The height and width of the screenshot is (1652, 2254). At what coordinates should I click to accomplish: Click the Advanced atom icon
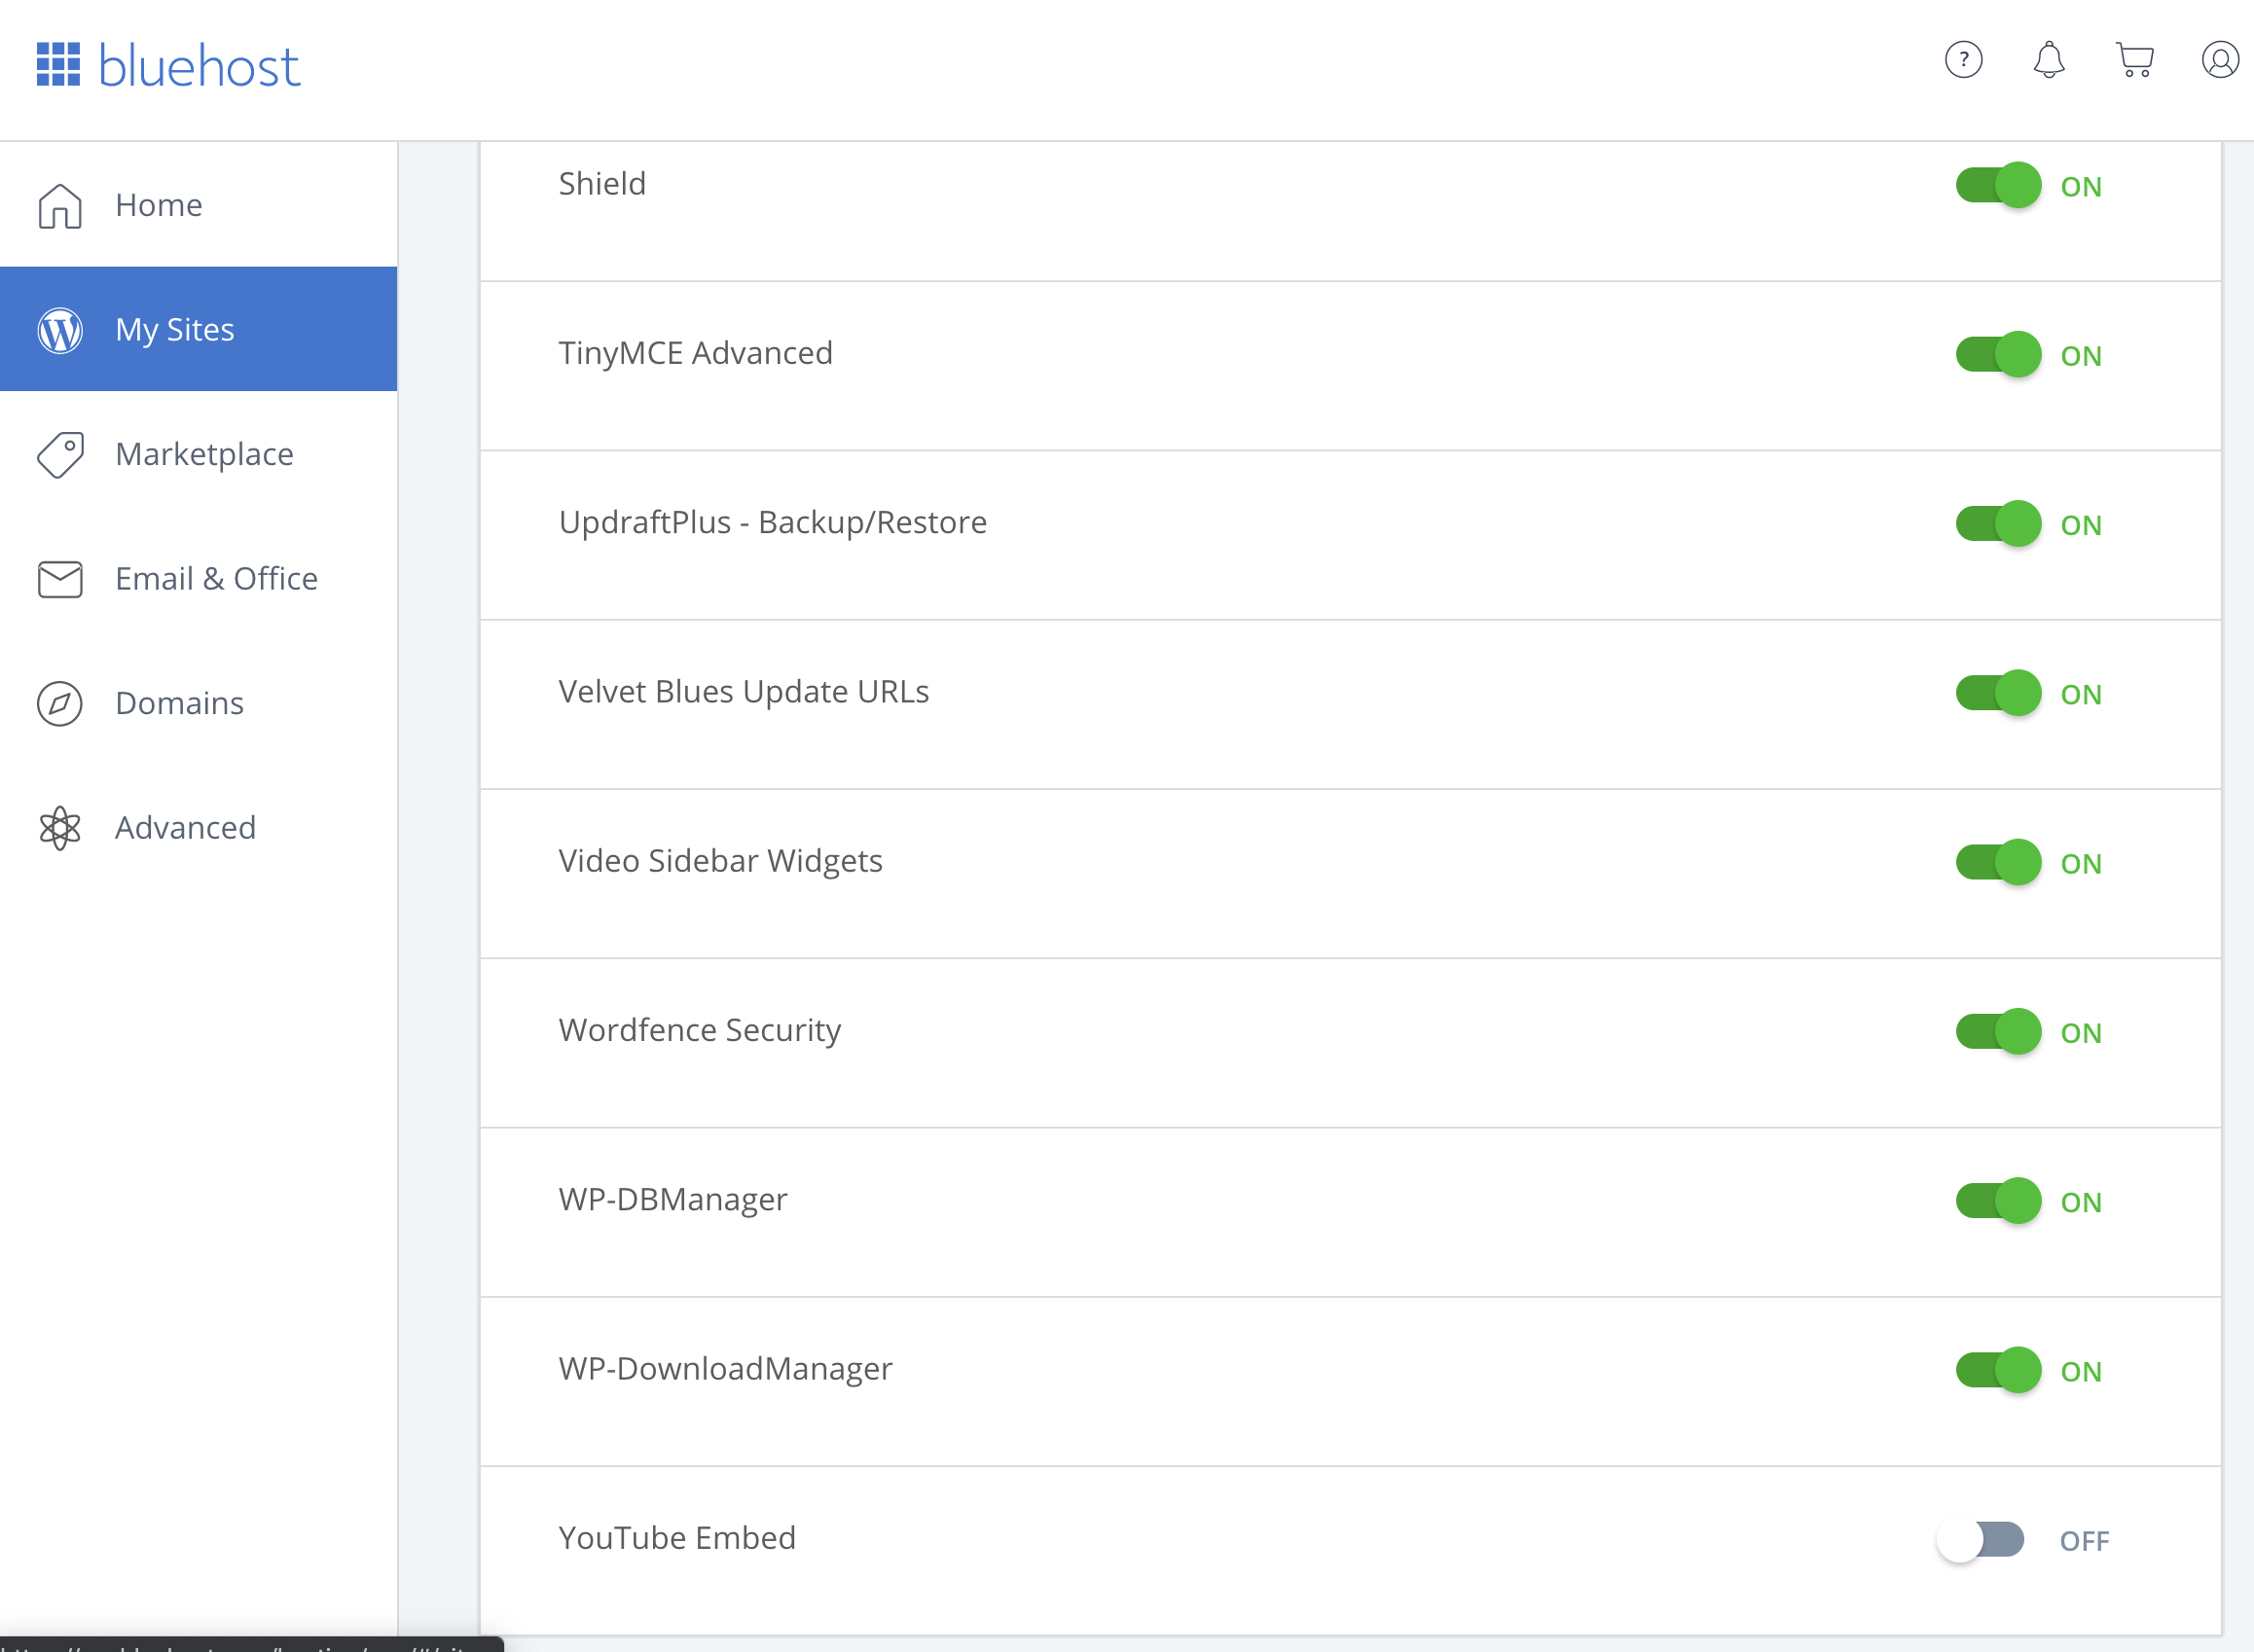pos(60,828)
